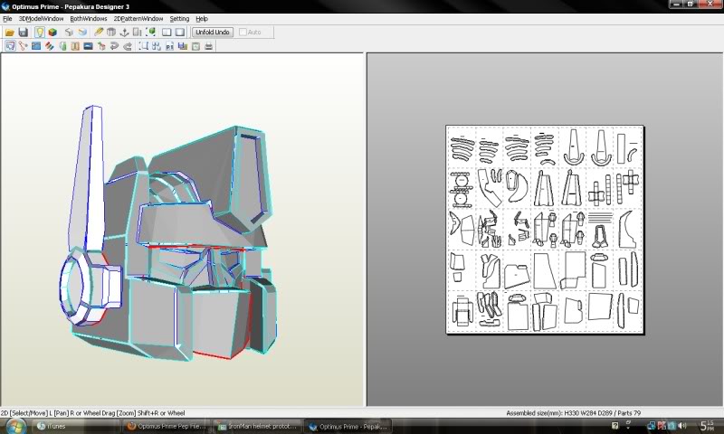Click the Save floppy disk icon
The image size is (724, 434).
pos(24,33)
